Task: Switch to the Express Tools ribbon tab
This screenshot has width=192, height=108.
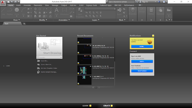Action: coord(91,5)
